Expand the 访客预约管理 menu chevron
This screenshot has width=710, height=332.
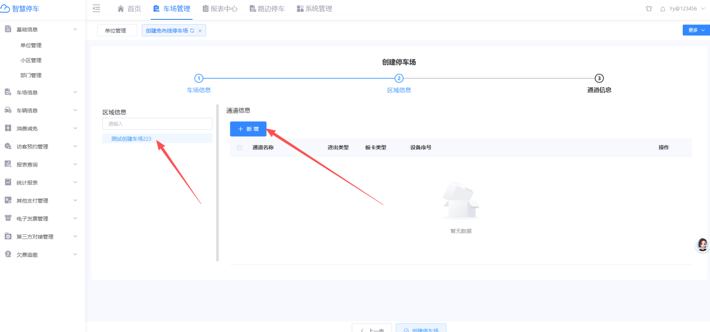[75, 146]
